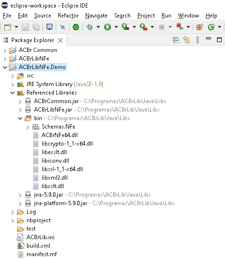225x259 pixels.
Task: Close the Package Explorer tab
Action: 61,40
